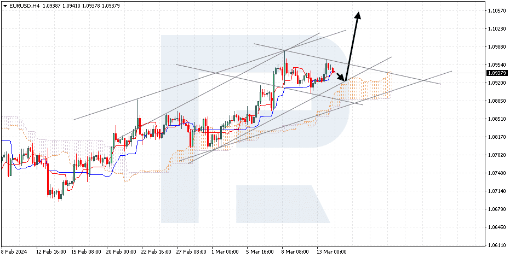Click the 1.08850 price axis label

click(497, 101)
